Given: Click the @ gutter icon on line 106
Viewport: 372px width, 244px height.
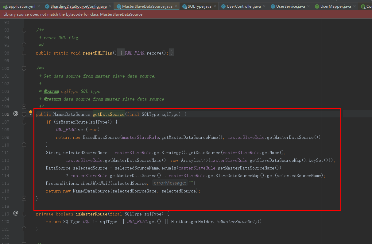Looking at the screenshot, I should (16, 114).
